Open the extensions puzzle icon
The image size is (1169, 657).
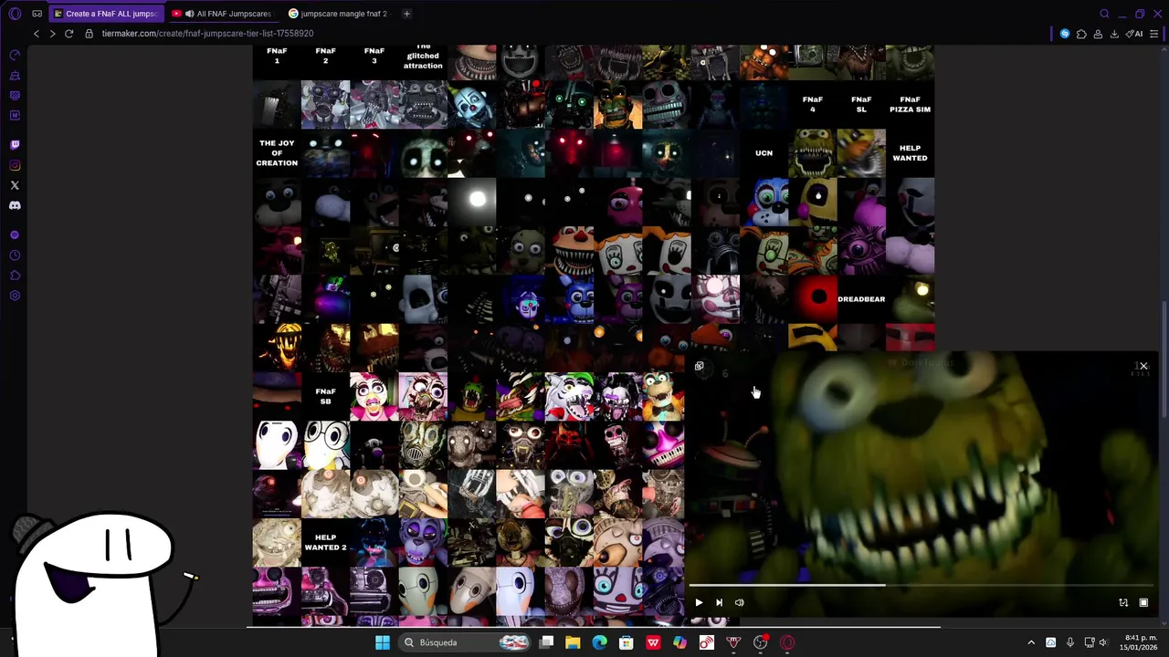pos(1081,34)
